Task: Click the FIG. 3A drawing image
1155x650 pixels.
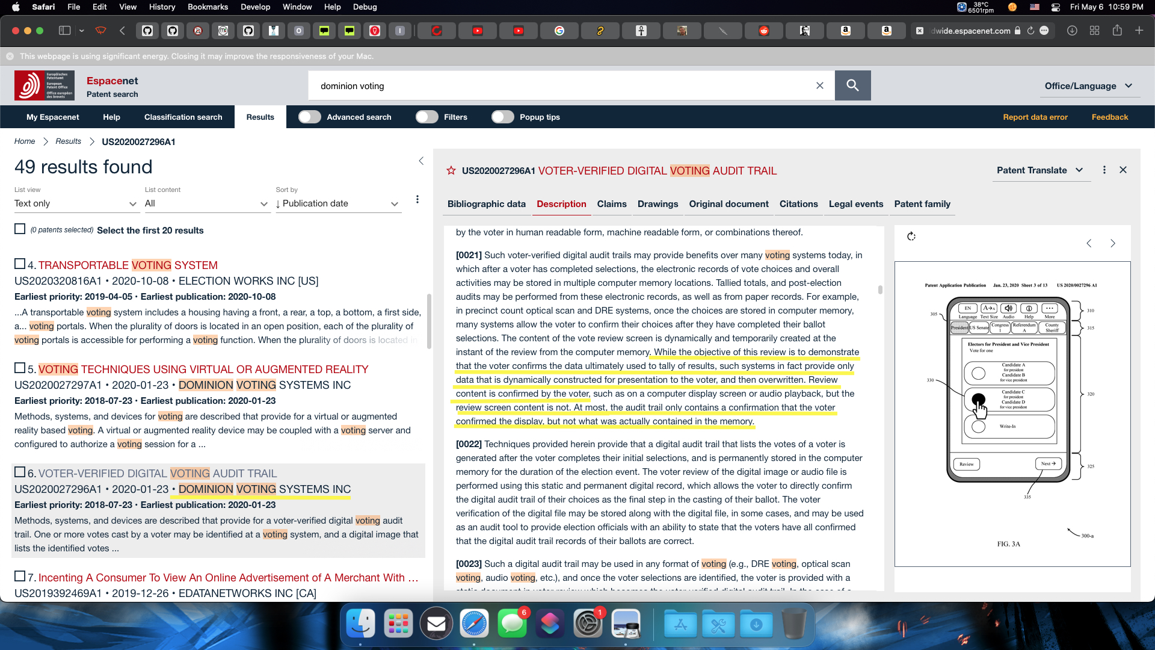Action: click(x=1012, y=413)
